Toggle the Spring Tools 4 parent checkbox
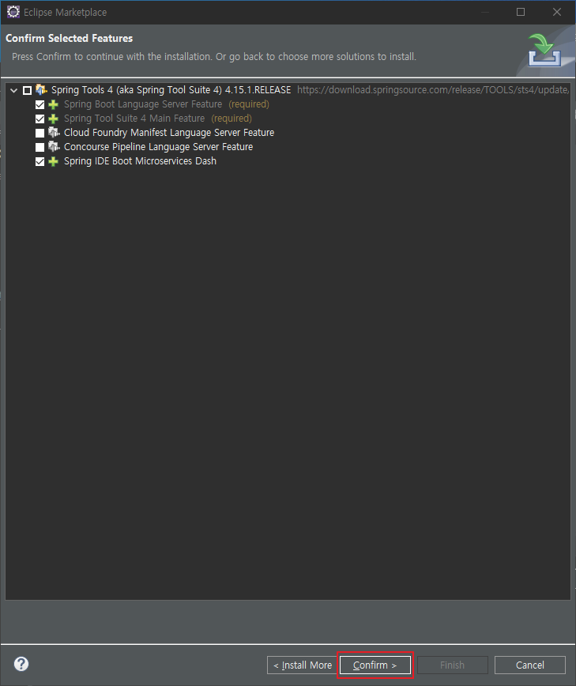576x686 pixels. [x=27, y=90]
